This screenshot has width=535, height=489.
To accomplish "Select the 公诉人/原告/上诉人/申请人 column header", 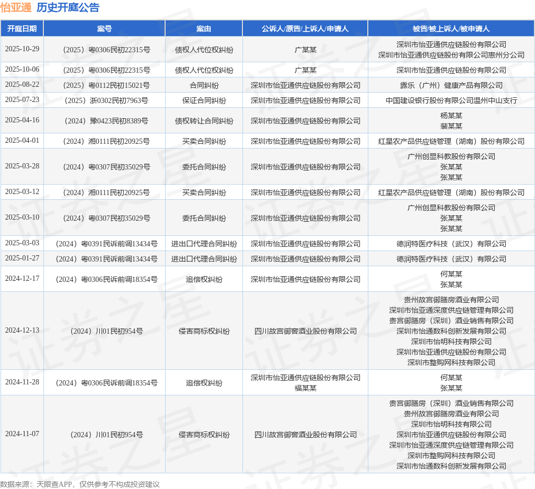I will pos(305,29).
